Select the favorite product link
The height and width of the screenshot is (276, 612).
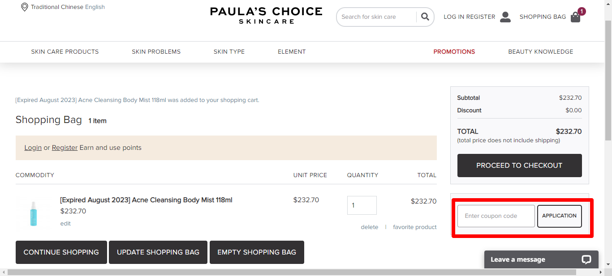[414, 227]
